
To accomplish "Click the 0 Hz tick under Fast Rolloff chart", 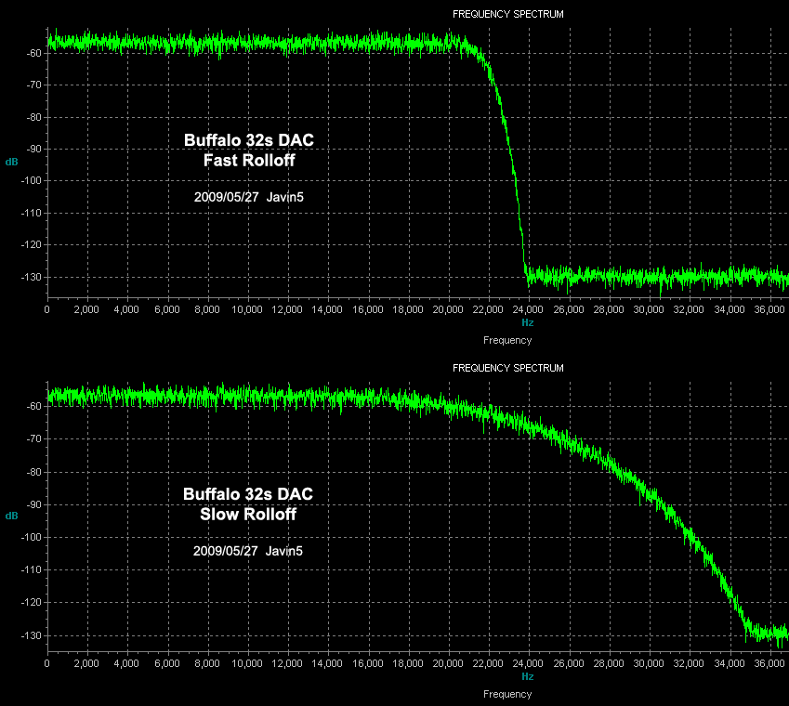I will [x=46, y=309].
